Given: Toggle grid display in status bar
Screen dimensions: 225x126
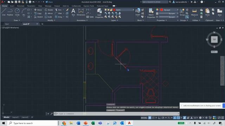Looking at the screenshot, I should click(x=150, y=118).
